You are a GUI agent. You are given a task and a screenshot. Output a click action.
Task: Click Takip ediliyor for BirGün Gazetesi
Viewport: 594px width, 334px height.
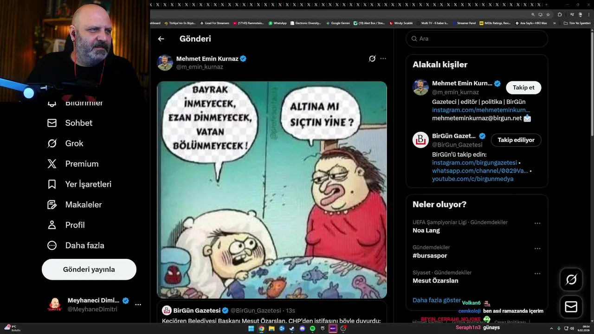click(516, 140)
